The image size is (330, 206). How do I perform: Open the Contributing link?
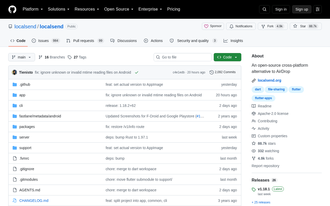[x=265, y=121]
